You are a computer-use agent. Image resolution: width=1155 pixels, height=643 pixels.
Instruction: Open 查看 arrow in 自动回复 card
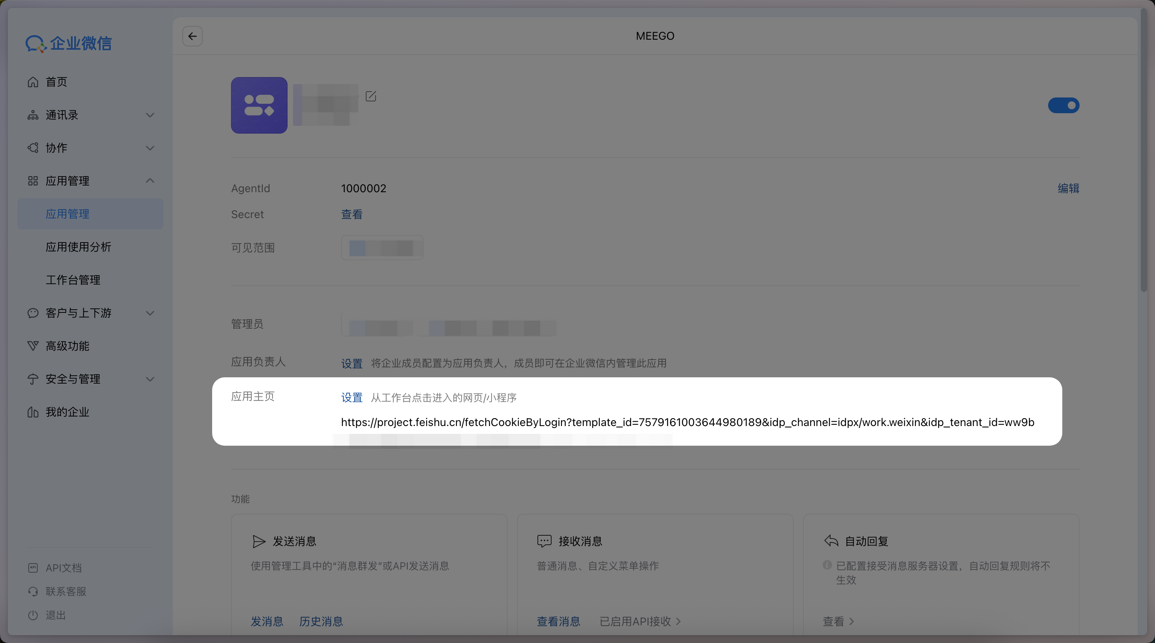point(838,621)
